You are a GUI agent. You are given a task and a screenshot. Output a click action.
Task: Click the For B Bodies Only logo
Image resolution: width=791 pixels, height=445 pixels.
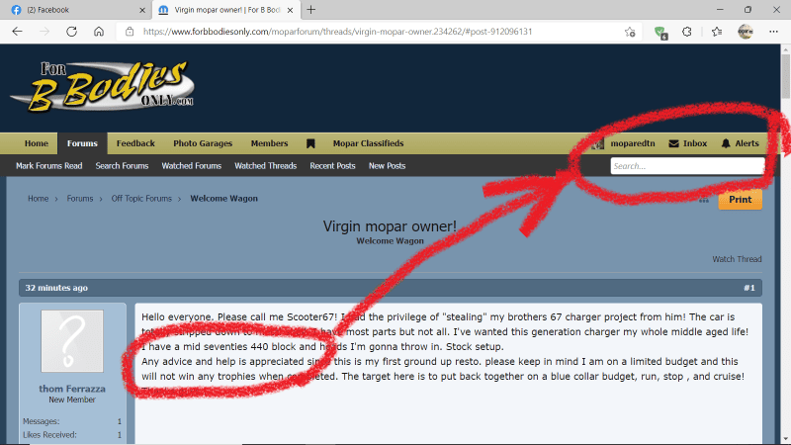(103, 86)
